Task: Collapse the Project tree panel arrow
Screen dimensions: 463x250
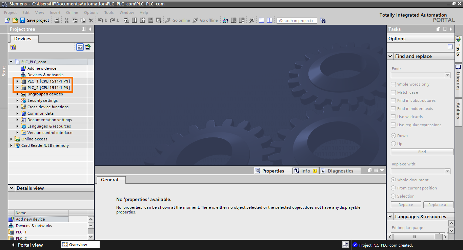Action: click(x=90, y=29)
